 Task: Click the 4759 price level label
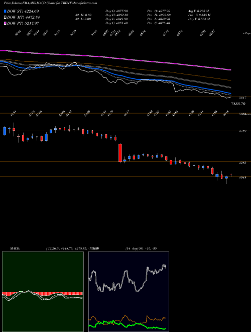pyautogui.click(x=242, y=131)
